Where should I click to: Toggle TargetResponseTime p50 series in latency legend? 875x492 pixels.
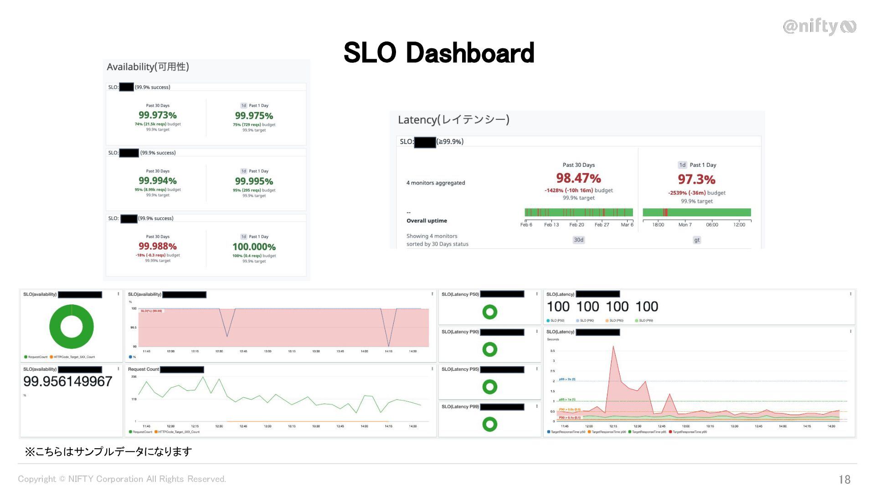point(567,432)
